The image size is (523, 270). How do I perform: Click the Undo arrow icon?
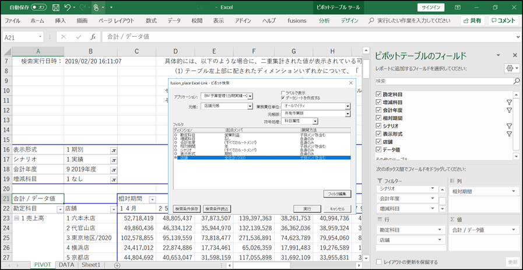[68, 8]
